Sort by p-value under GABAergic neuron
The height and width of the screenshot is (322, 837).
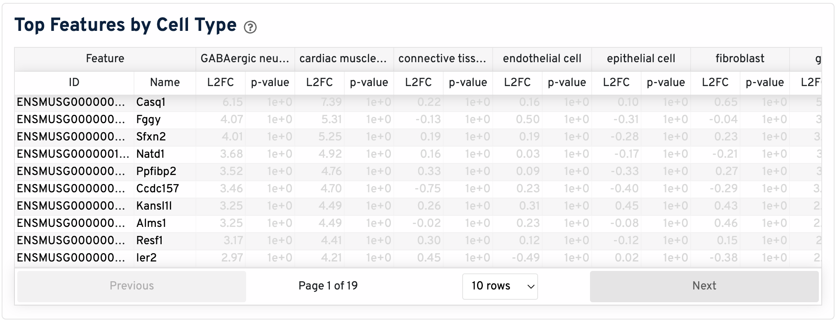tap(270, 82)
